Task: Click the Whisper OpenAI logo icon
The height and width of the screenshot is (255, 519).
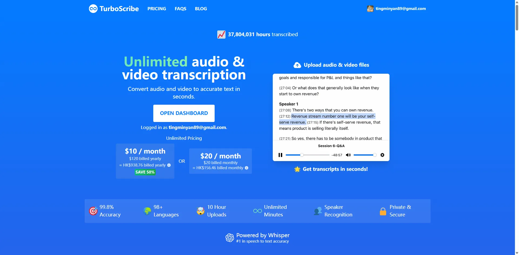Action: (x=230, y=238)
